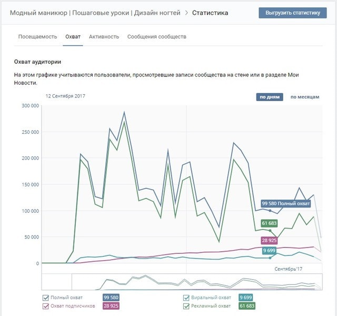Click the breadcrumb chevron before Статистика
The width and height of the screenshot is (337, 316).
coord(186,13)
